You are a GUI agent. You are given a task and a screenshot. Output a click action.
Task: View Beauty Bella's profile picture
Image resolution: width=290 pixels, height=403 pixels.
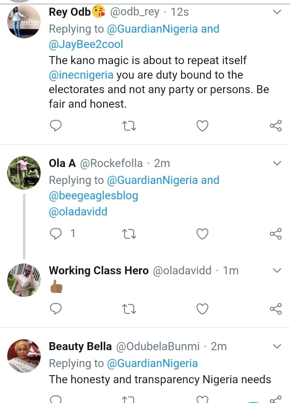(24, 356)
